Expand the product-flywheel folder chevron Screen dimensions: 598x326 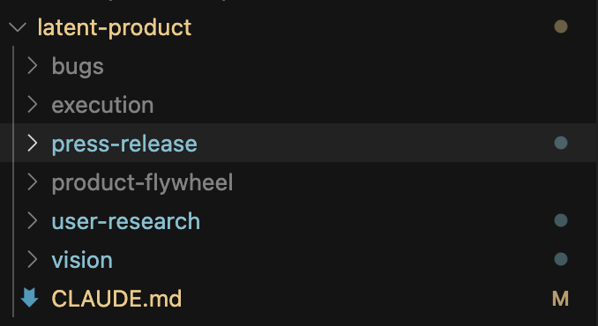coord(33,182)
